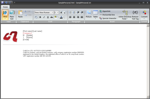Open the Table insert dropdown
The width and height of the screenshot is (150, 99).
click(95, 15)
